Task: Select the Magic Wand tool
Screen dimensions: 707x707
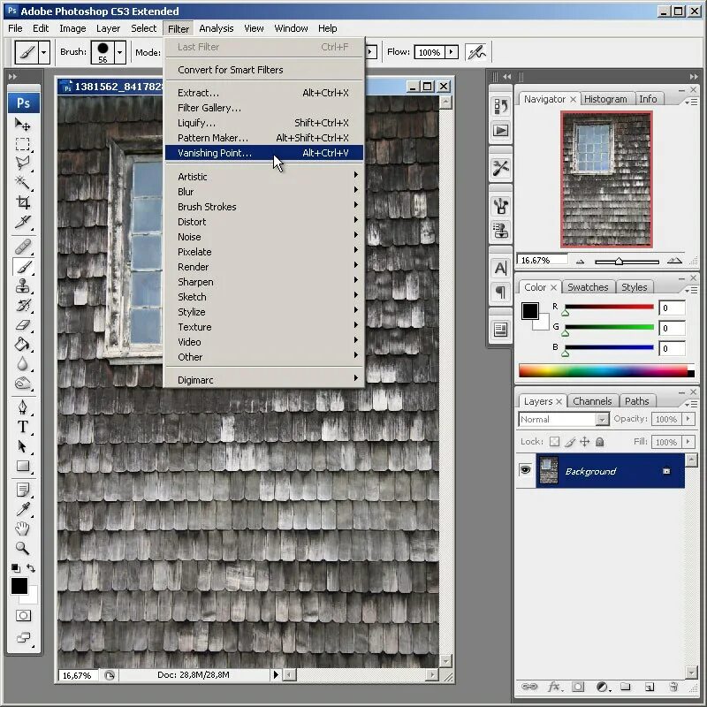Action: pos(22,183)
